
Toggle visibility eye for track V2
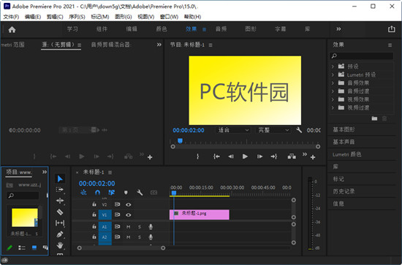(129, 204)
